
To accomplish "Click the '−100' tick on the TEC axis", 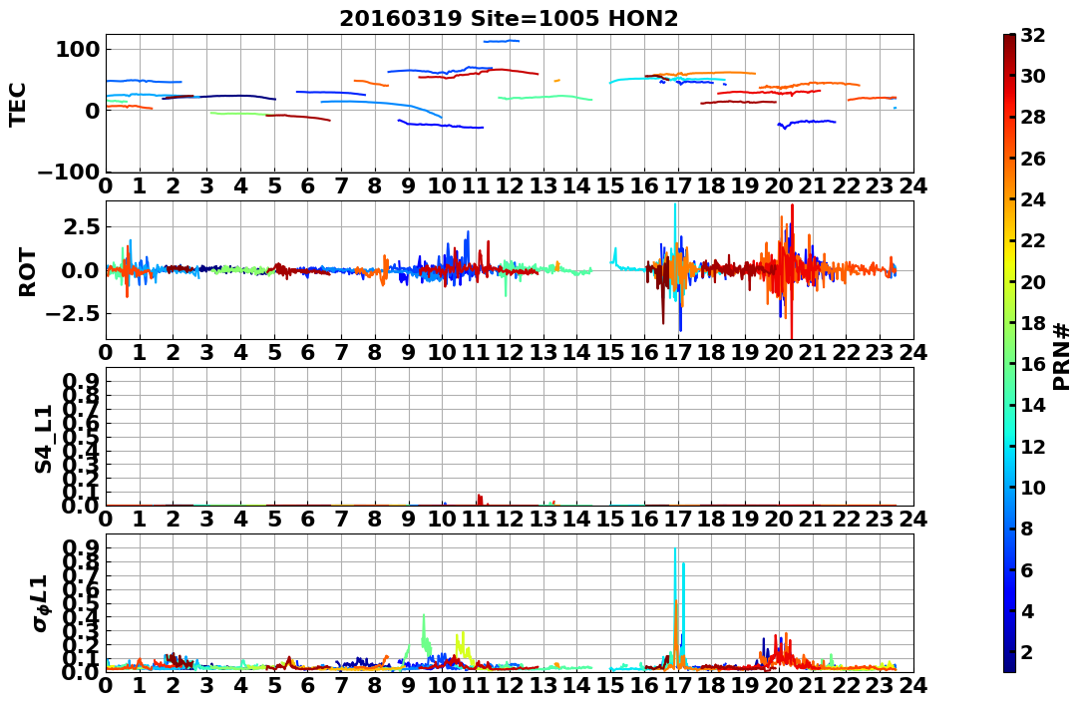I will tap(70, 172).
